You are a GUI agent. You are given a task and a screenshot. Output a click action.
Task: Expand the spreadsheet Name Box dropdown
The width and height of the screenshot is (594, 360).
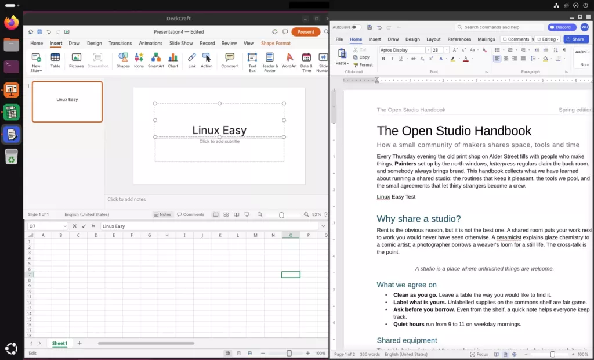pyautogui.click(x=65, y=226)
